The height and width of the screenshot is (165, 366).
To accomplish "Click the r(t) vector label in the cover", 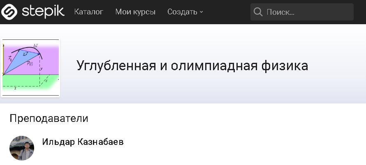I will pos(30,63).
